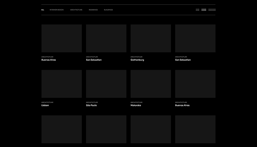This screenshot has width=257, height=147.
Task: Filter projects by Residence
Action: point(93,10)
